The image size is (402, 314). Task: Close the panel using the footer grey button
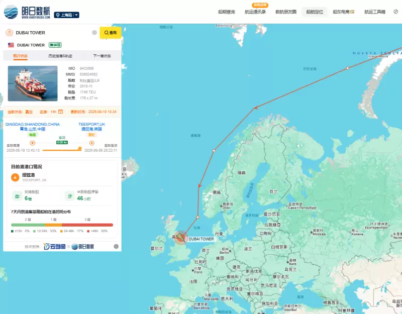pyautogui.click(x=116, y=247)
